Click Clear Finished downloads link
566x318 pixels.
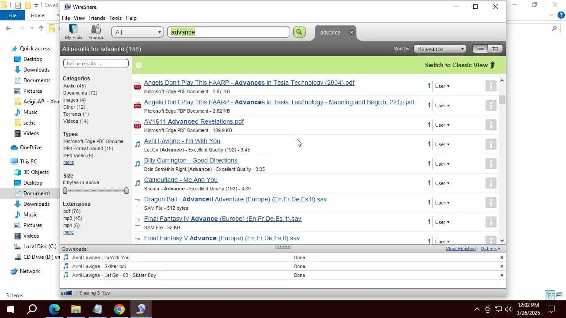coord(461,249)
